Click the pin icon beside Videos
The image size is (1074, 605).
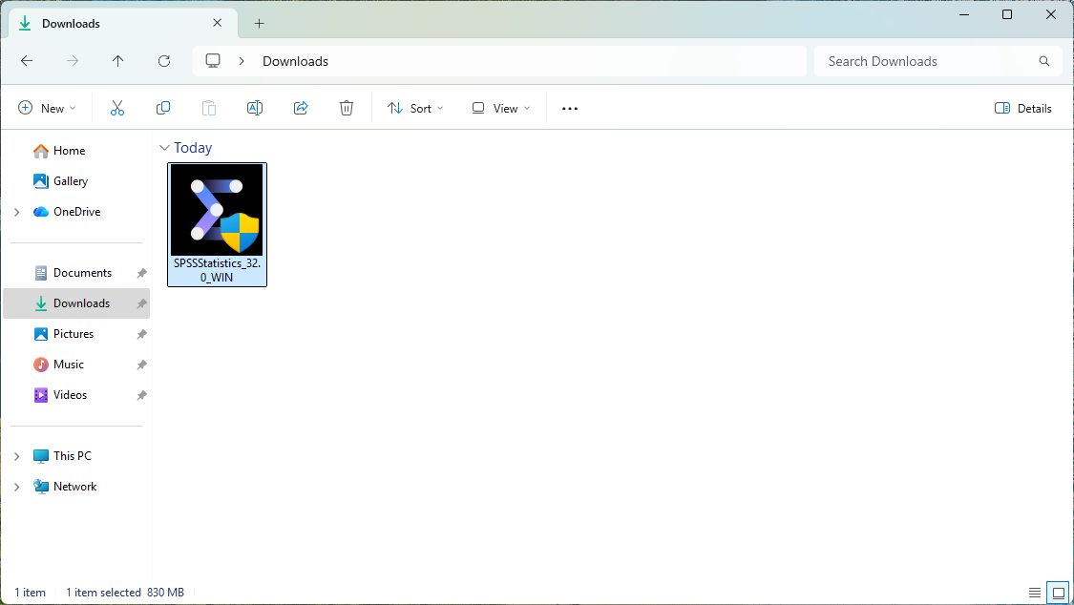coord(142,395)
